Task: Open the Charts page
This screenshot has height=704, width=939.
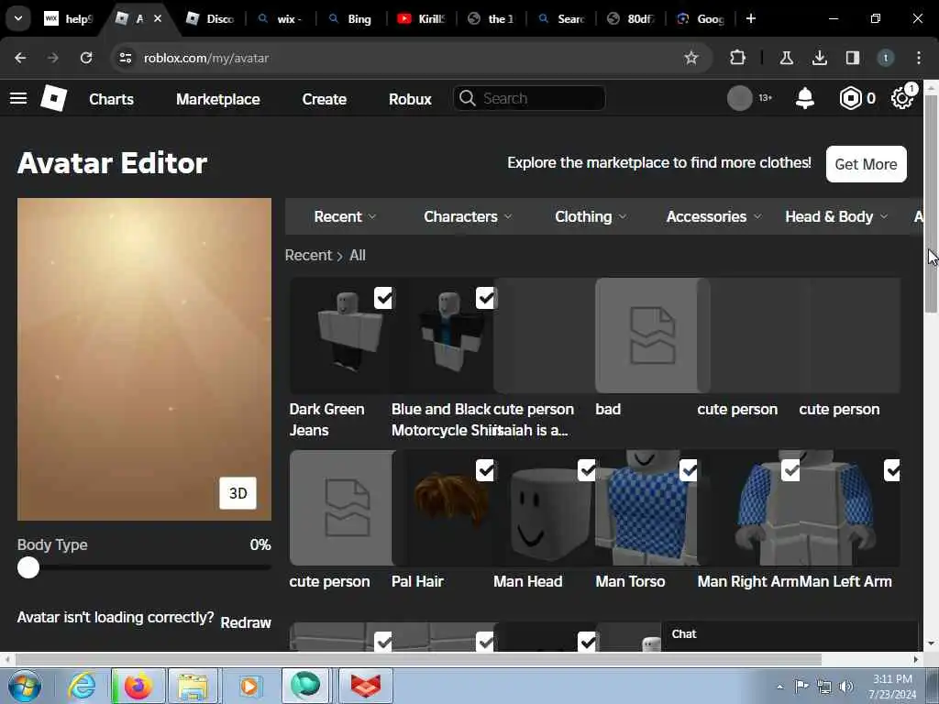Action: pyautogui.click(x=111, y=99)
